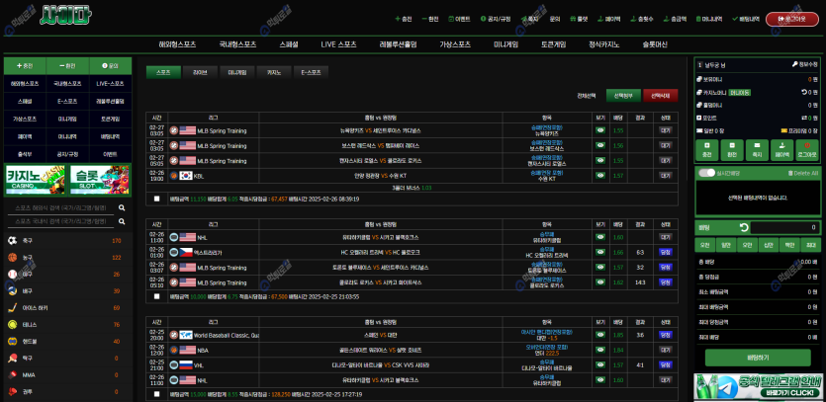Click the site logo at top left
This screenshot has height=402, width=826.
65,16
